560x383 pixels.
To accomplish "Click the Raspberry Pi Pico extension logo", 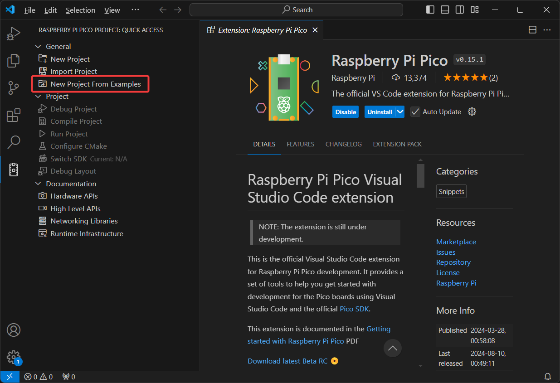I will (284, 87).
